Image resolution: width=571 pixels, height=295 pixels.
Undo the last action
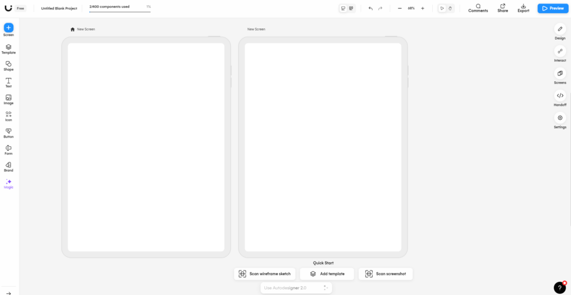[x=370, y=8]
